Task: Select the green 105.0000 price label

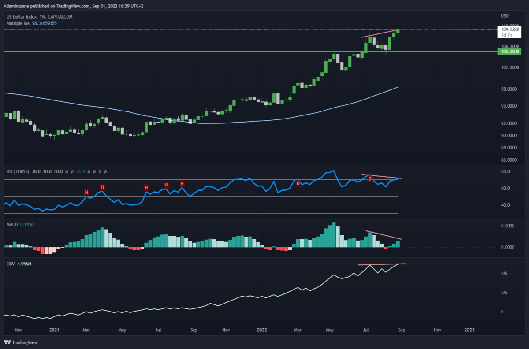Action: (510, 52)
